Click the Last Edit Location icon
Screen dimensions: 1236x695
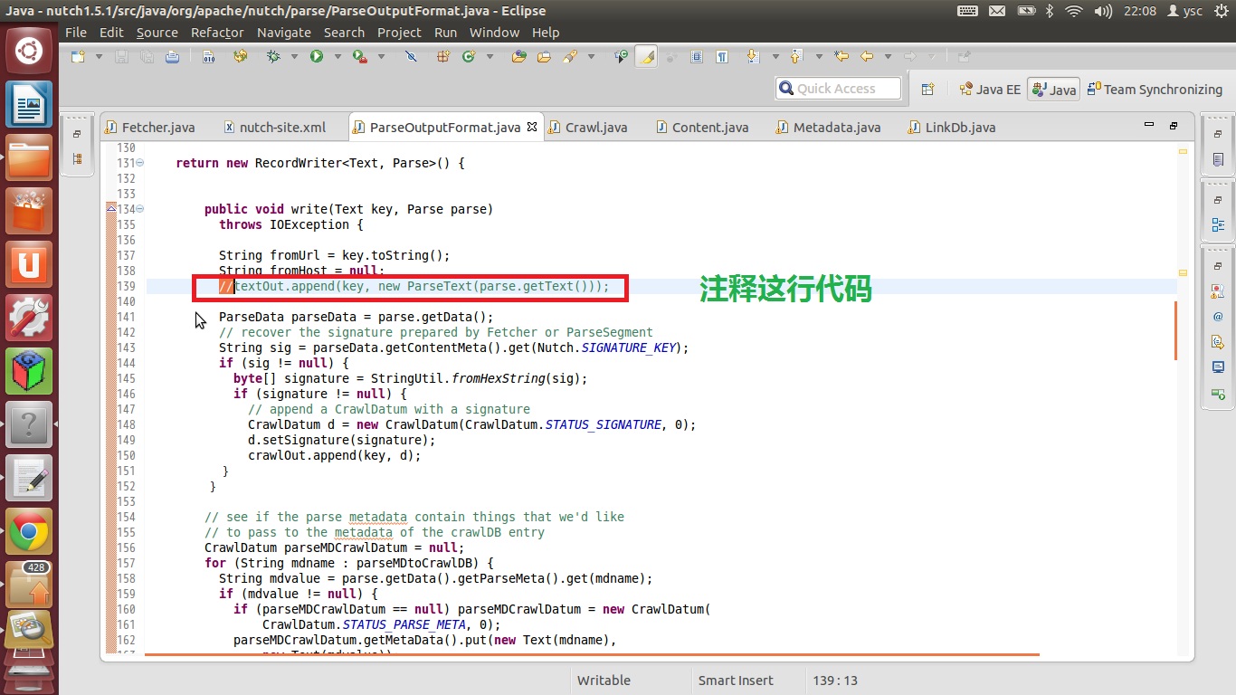tap(841, 56)
